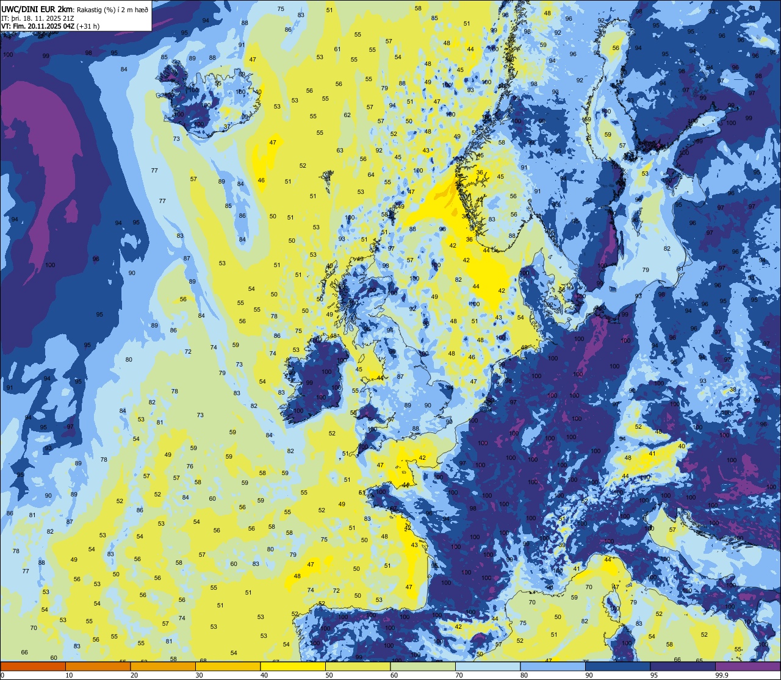Click the value 37 southeast of Iceland

pyautogui.click(x=227, y=127)
